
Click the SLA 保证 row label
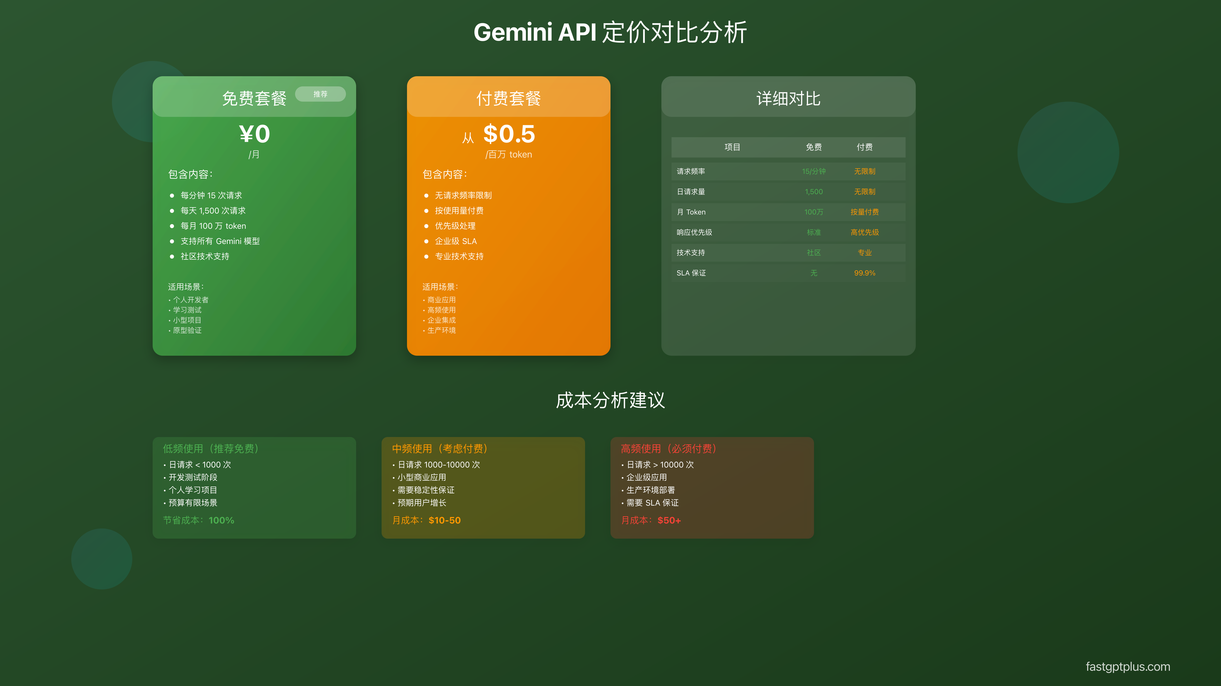[x=691, y=273]
